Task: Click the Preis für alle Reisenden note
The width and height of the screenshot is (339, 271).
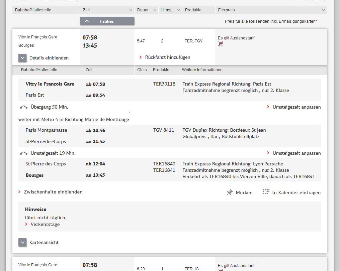Action: (271, 21)
